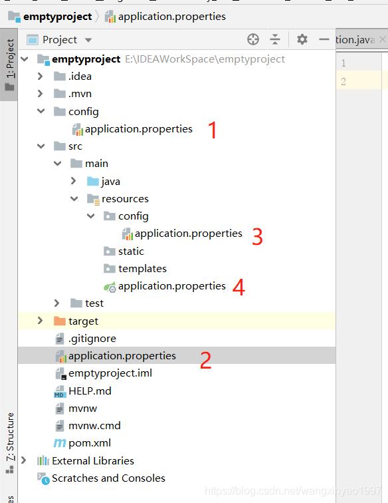Click the Collapse All icon in Project toolbar
The height and width of the screenshot is (503, 388).
pos(275,39)
